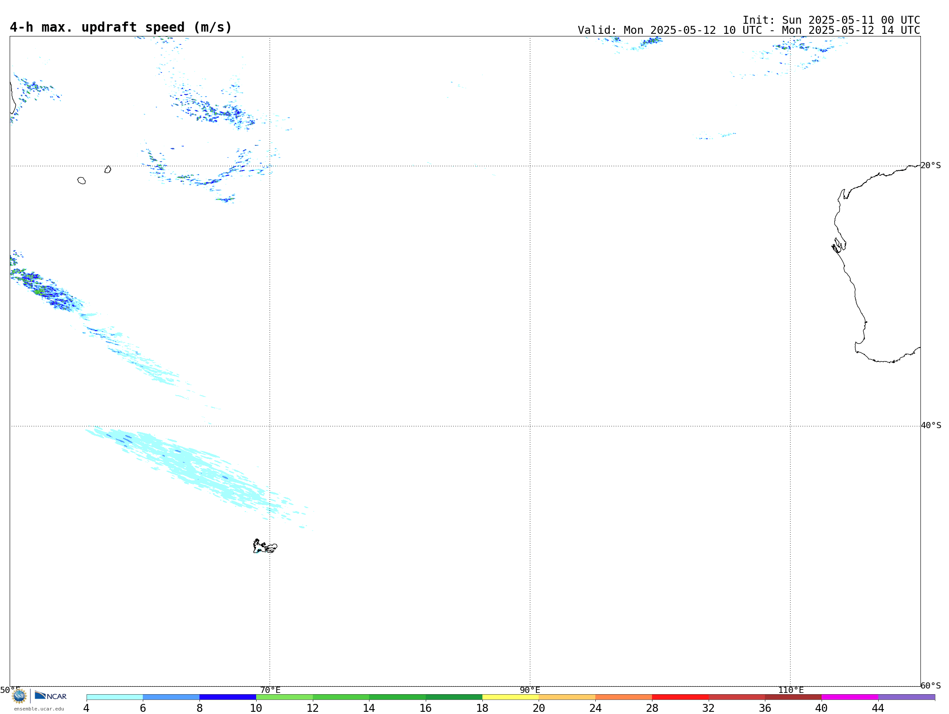
Task: Select the magenta 40-44 colorbar swatch
Action: pos(850,697)
